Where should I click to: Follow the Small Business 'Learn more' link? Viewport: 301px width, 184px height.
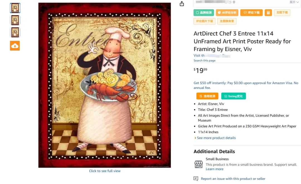(215, 169)
